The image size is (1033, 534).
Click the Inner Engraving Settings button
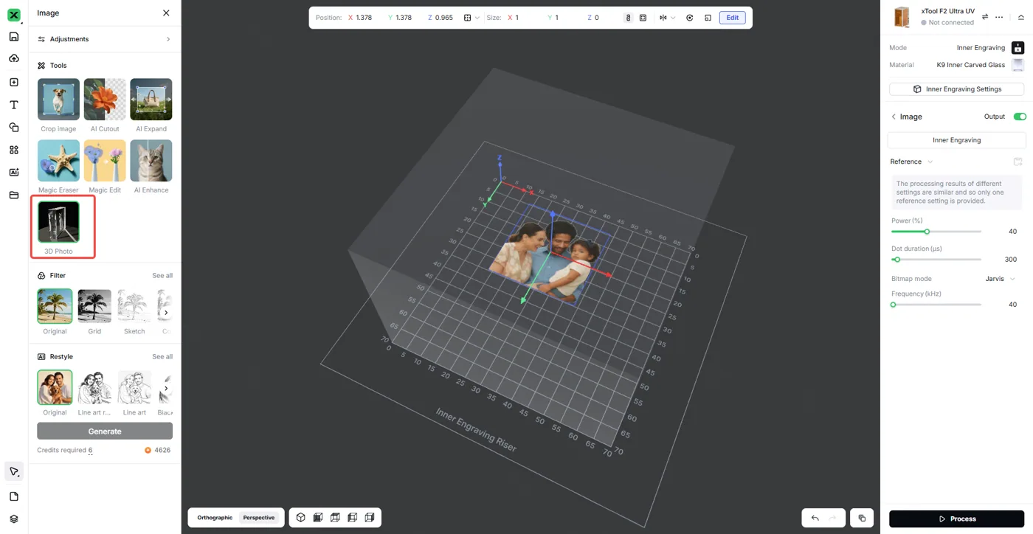[x=956, y=89]
